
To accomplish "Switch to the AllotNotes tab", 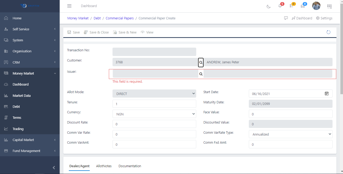I will tap(104, 166).
